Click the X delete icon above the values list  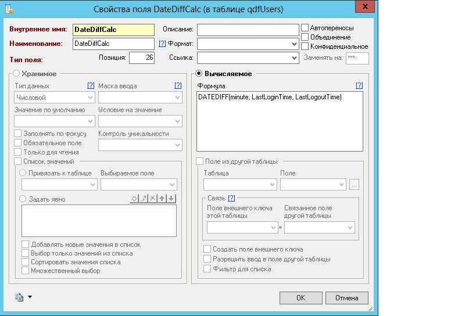[x=153, y=199]
